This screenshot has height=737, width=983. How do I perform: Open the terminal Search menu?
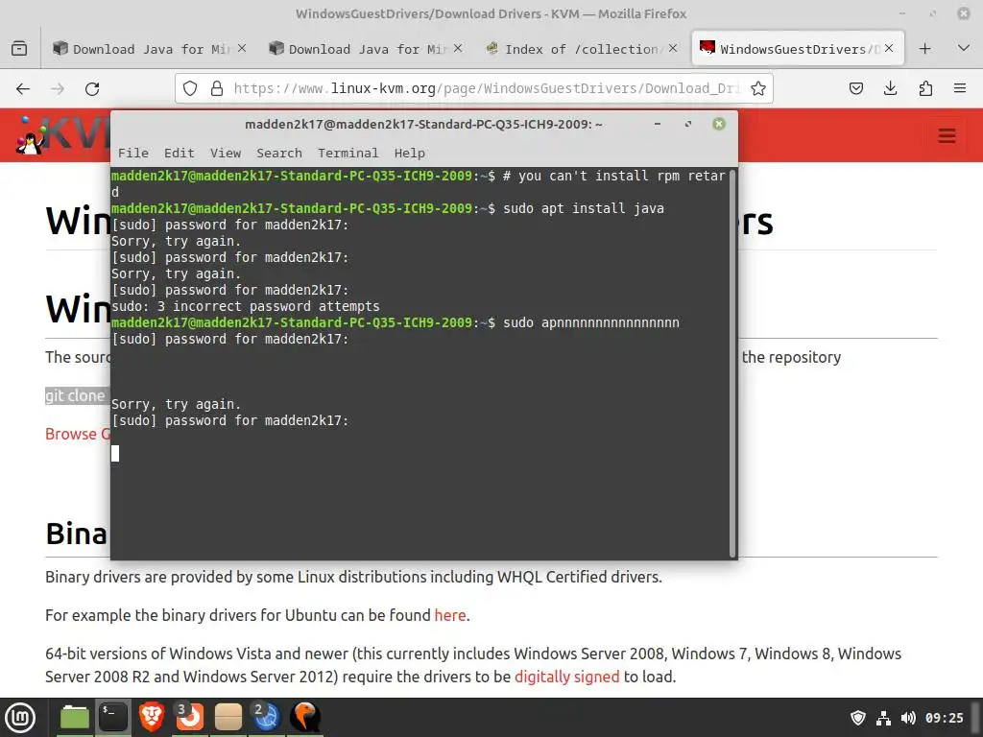[x=279, y=153]
